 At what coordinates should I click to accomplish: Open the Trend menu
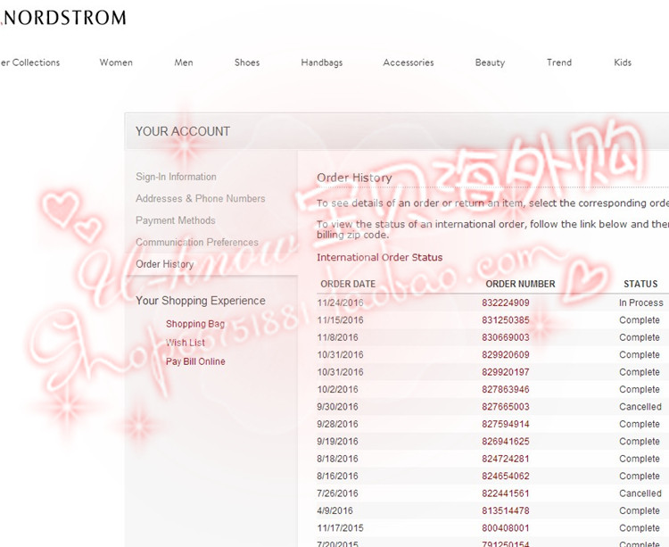coord(559,62)
